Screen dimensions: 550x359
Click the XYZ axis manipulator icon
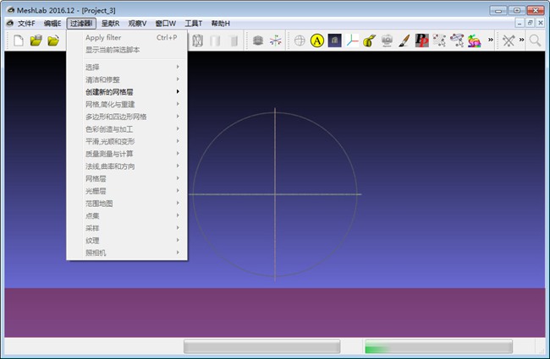[x=352, y=41]
